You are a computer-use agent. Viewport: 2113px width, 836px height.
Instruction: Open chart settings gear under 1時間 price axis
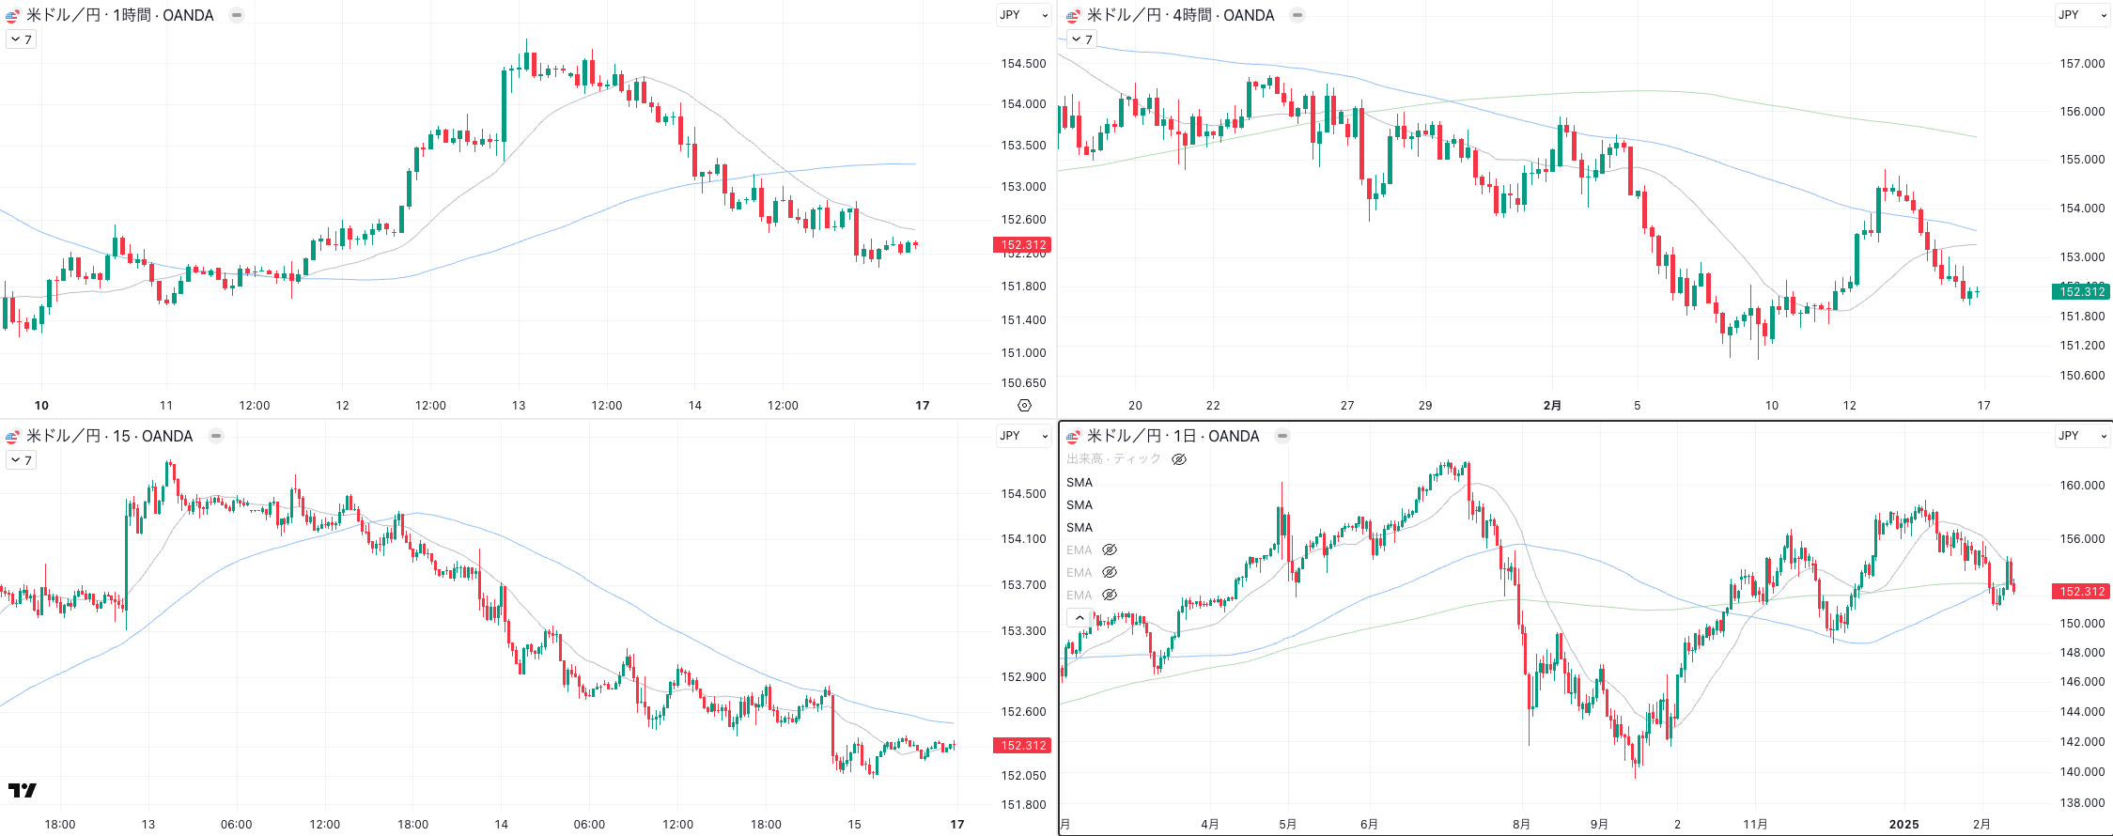(1024, 406)
